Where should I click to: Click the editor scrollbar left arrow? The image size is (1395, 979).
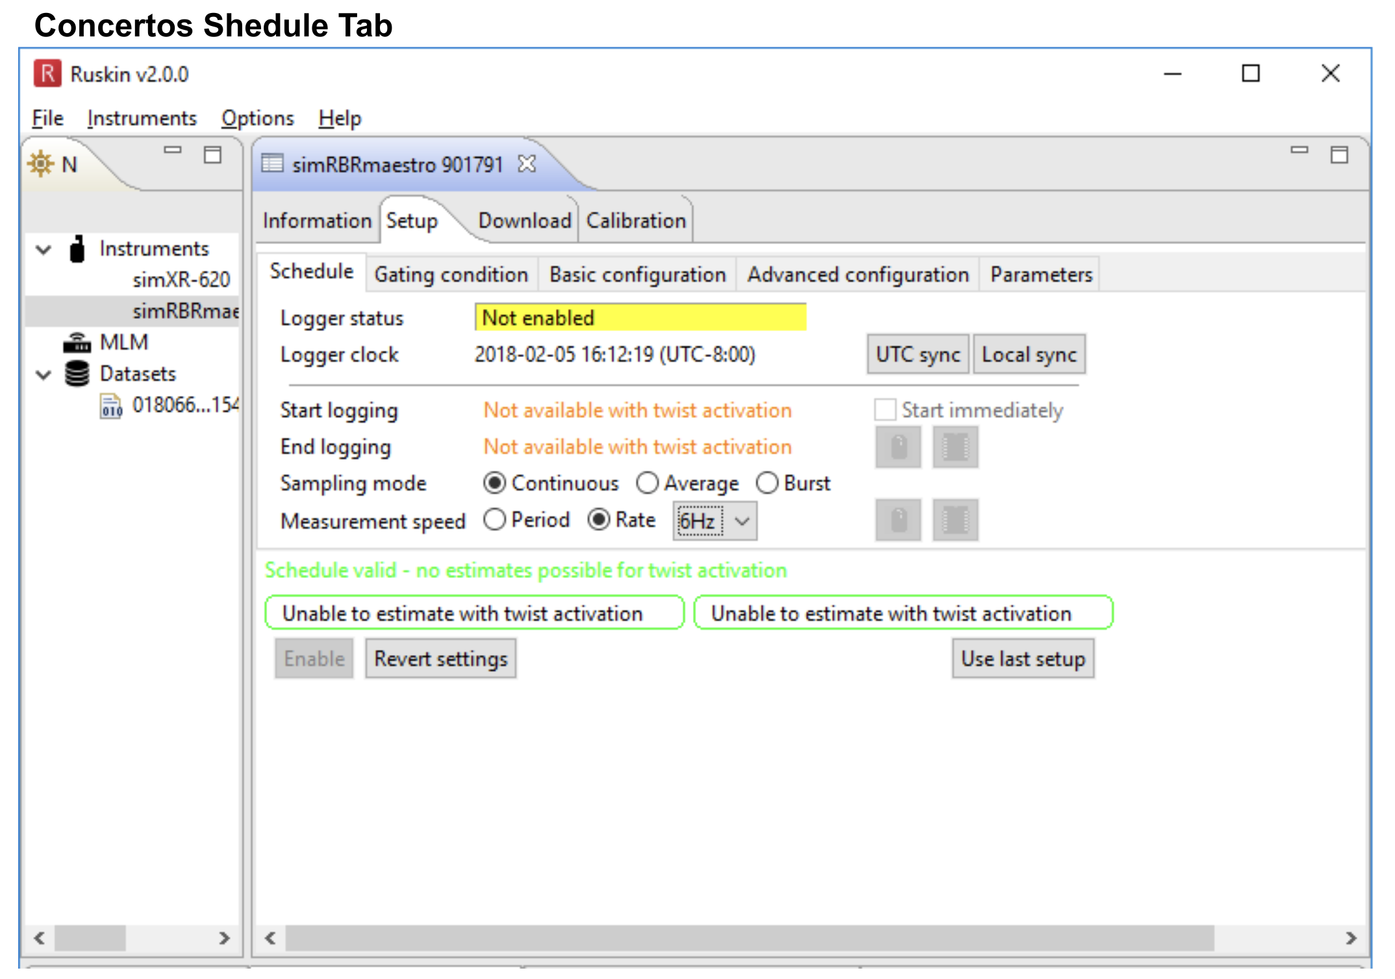271,938
